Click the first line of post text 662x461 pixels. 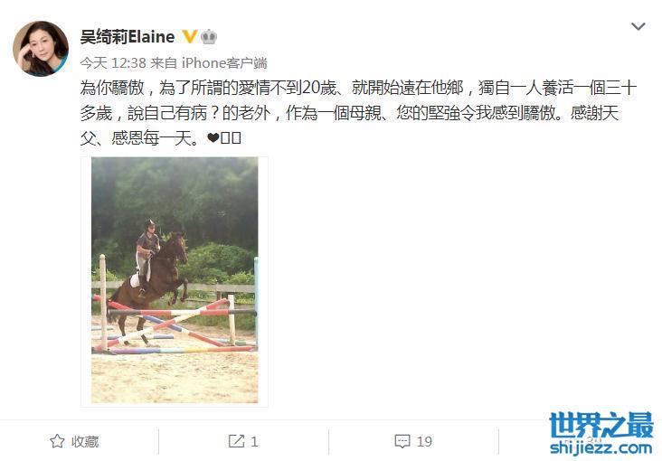(x=358, y=88)
